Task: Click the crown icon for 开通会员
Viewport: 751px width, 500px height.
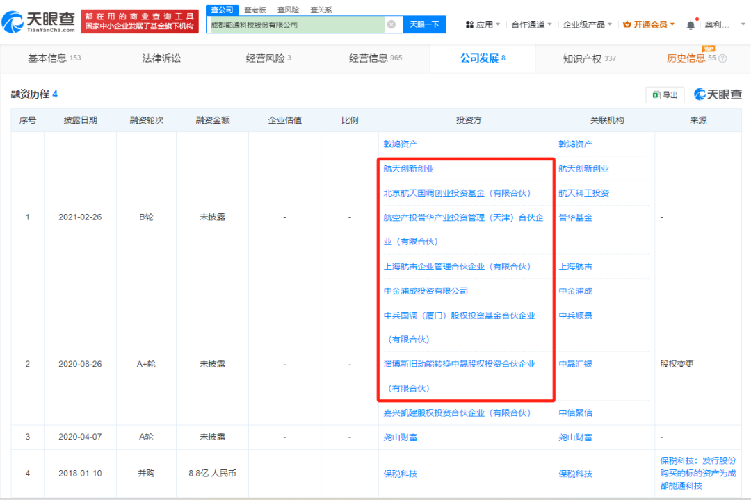Action: [x=627, y=24]
